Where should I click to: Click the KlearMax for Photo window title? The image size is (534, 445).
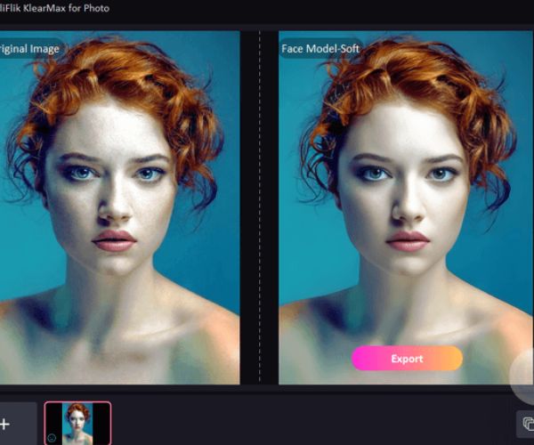(54, 8)
